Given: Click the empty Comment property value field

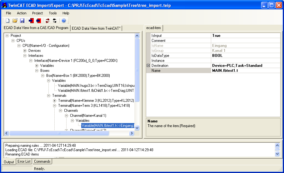Looking at the screenshot, I should [x=246, y=41].
